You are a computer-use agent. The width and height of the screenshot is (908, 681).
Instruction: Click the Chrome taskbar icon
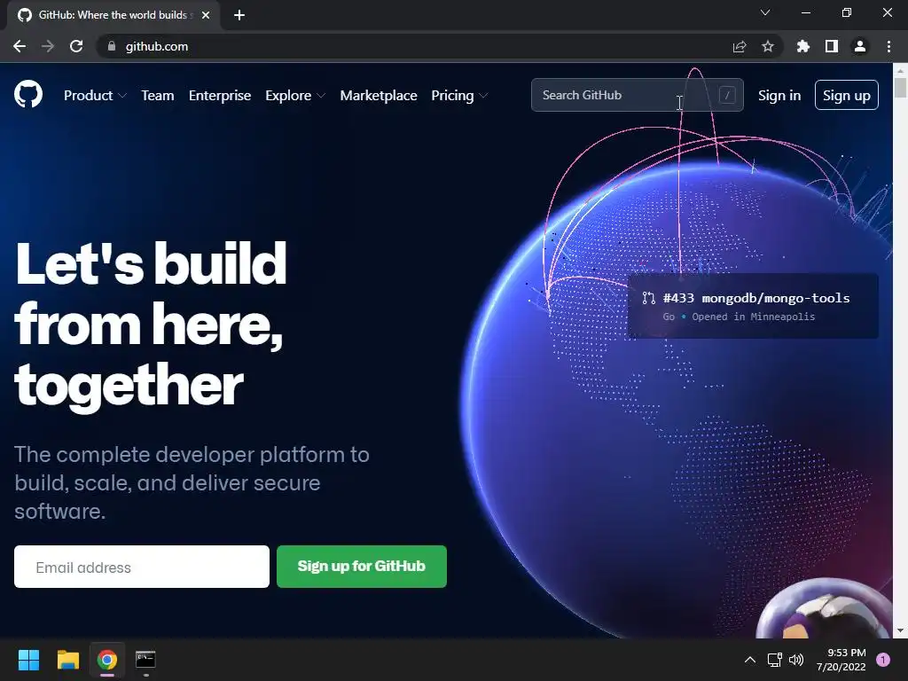[107, 660]
